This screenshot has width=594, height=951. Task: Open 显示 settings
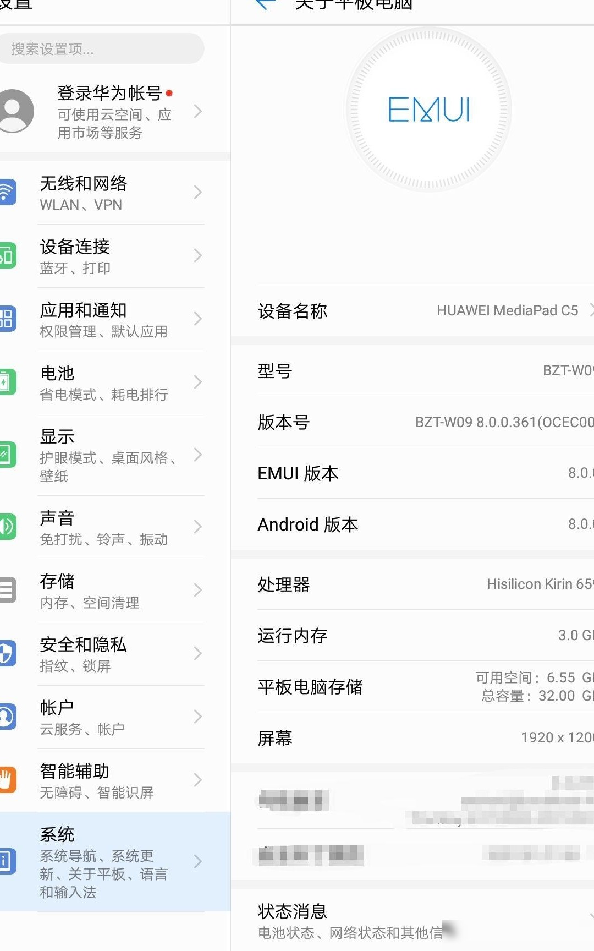[x=115, y=455]
